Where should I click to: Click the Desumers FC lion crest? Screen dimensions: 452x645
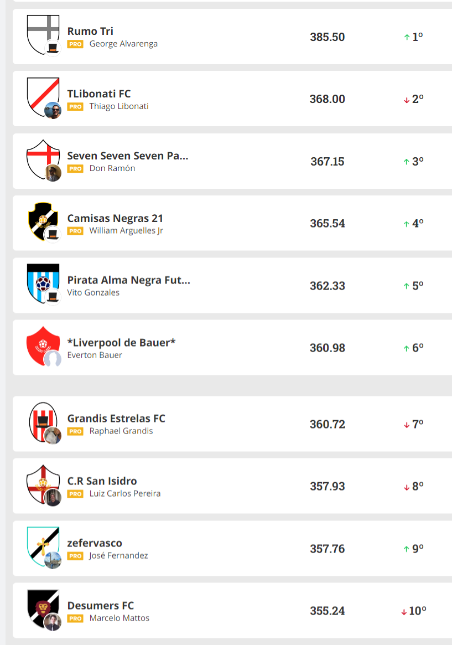pyautogui.click(x=41, y=607)
